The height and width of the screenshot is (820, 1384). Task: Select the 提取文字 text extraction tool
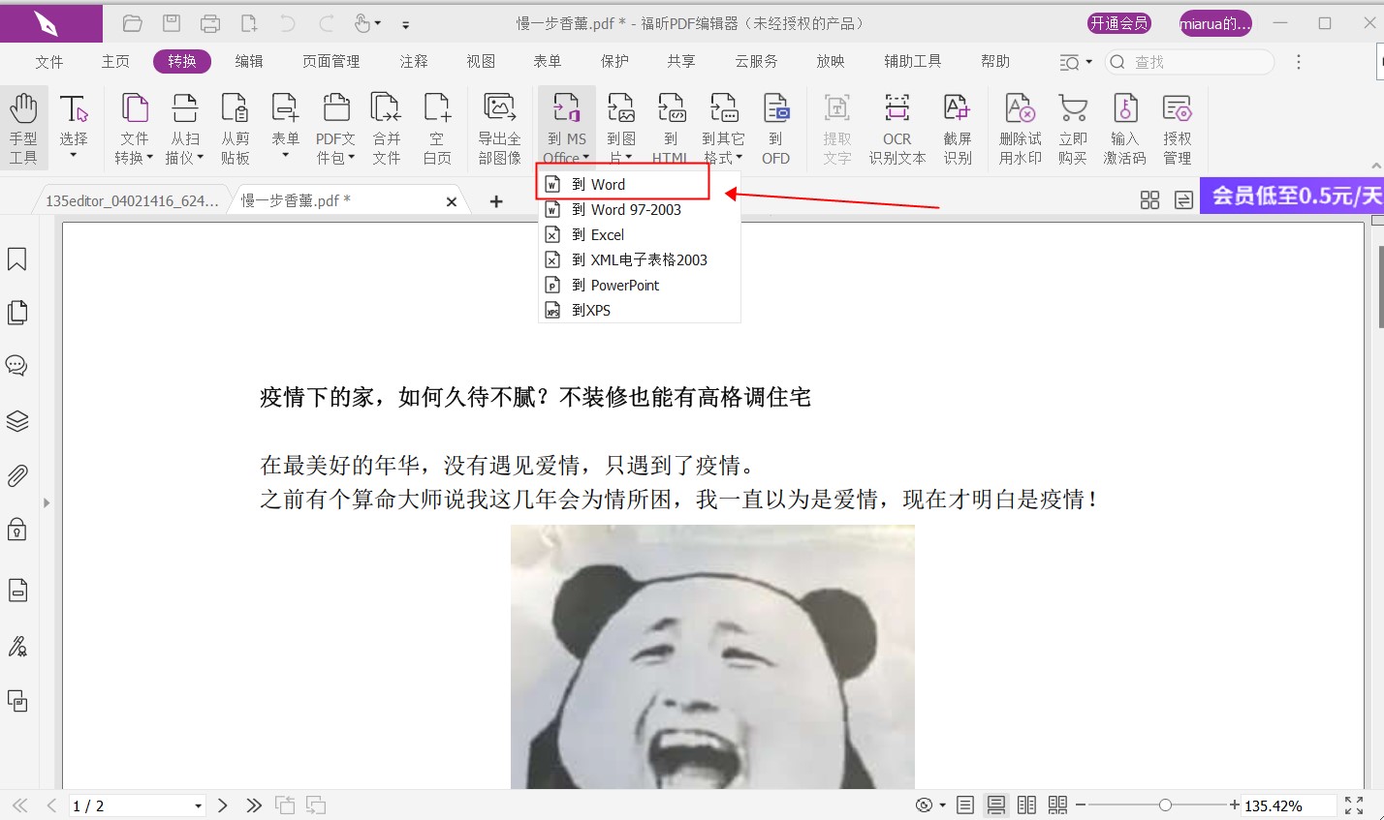click(x=836, y=126)
